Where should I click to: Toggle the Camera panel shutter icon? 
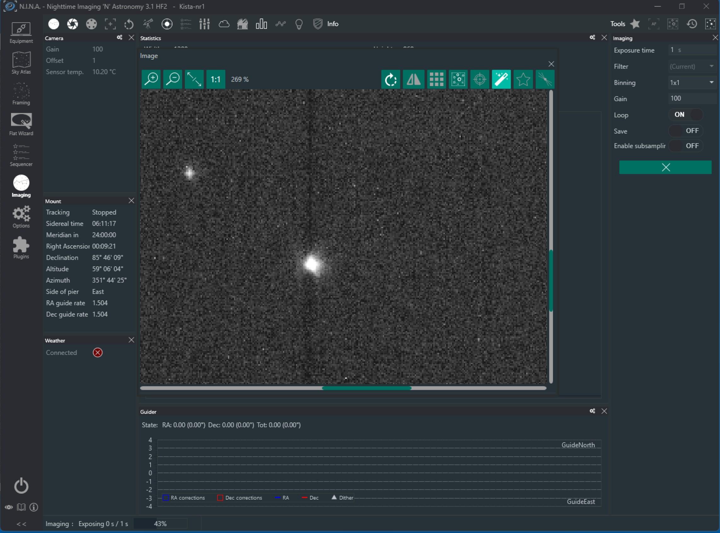pos(72,24)
